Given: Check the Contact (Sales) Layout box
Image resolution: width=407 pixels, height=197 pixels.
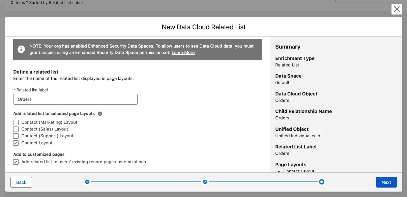Looking at the screenshot, I should click(16, 129).
